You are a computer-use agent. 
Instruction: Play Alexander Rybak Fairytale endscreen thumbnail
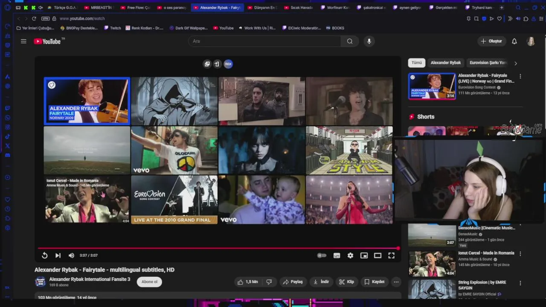click(87, 101)
